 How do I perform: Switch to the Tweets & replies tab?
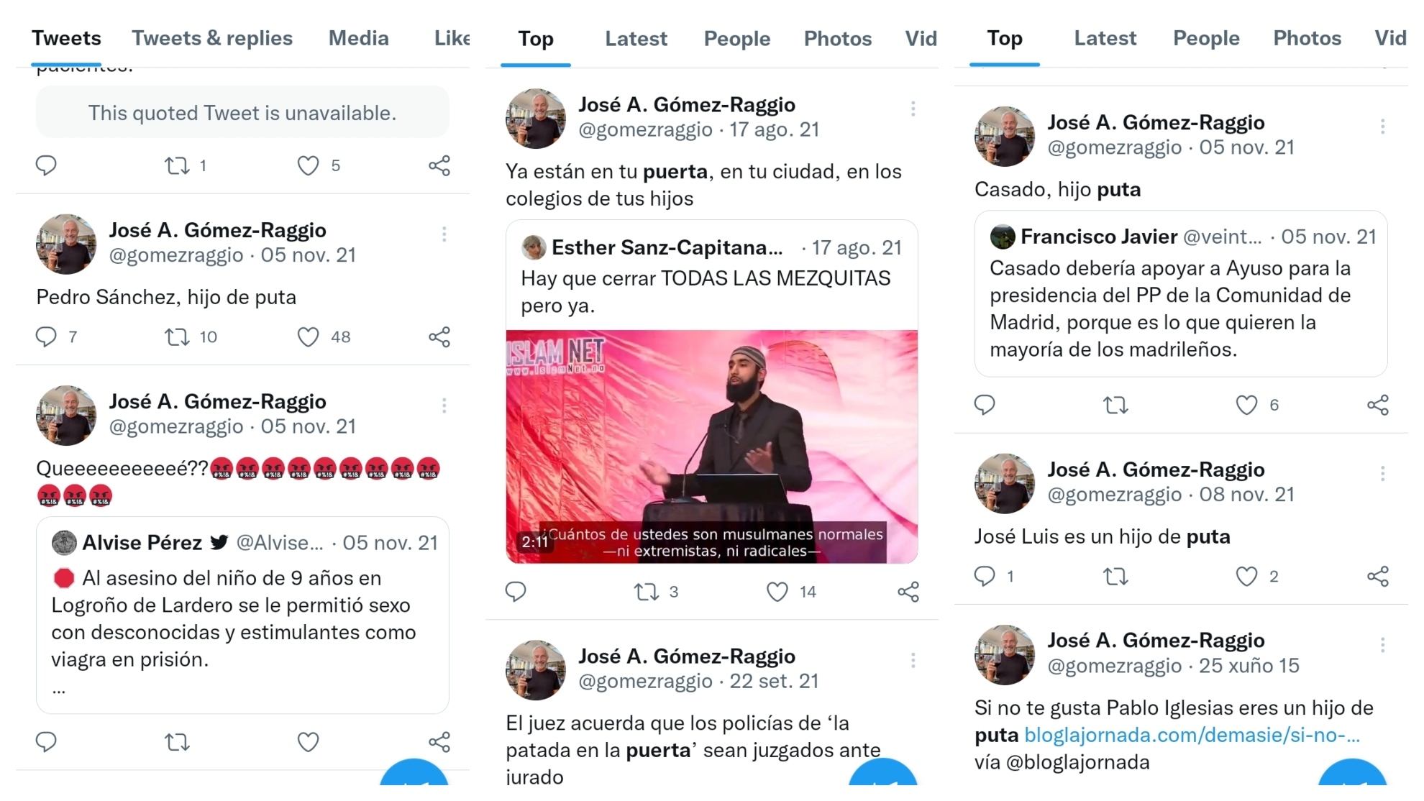click(212, 38)
